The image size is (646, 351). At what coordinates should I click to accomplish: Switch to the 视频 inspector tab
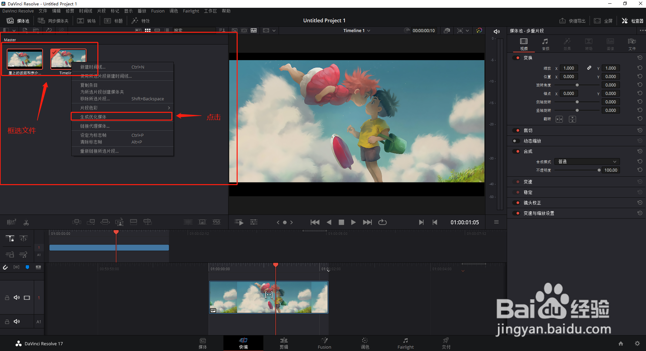click(x=524, y=44)
